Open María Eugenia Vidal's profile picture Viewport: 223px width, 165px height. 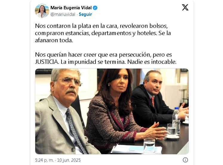42,11
